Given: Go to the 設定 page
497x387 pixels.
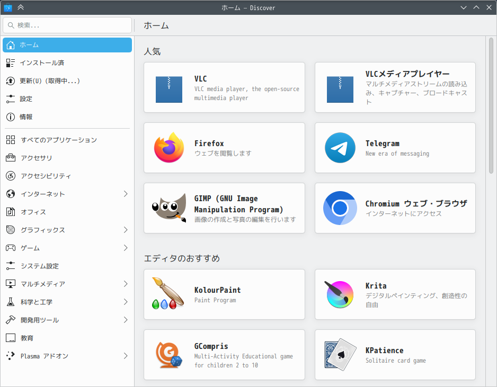Looking at the screenshot, I should (67, 99).
